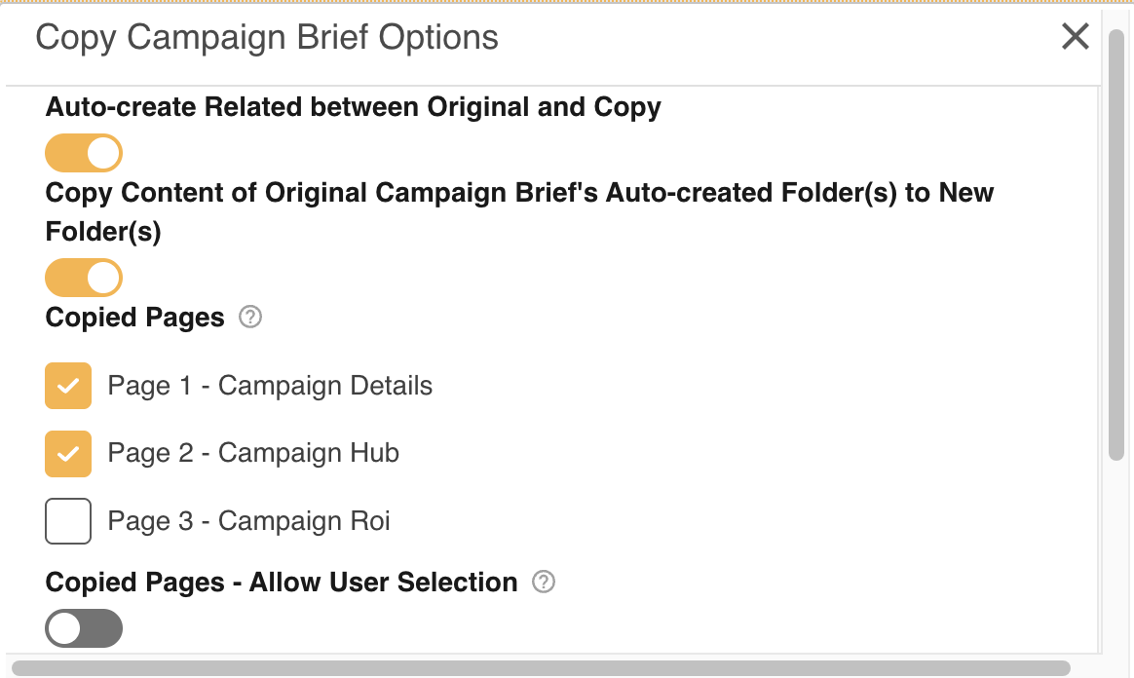
Task: Check the Page 3 - Campaign Roi checkbox
Action: pos(68,521)
